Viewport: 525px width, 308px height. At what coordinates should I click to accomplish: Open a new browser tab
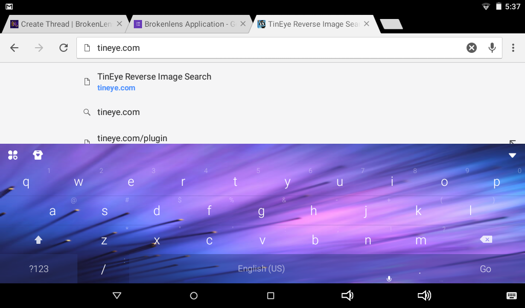[391, 24]
